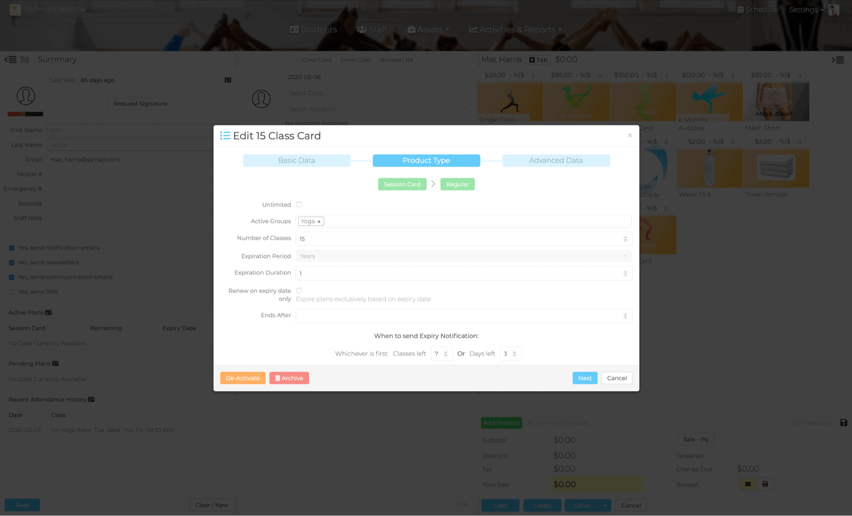Image resolution: width=852 pixels, height=516 pixels.
Task: Click the Staff people icon
Action: pos(362,29)
